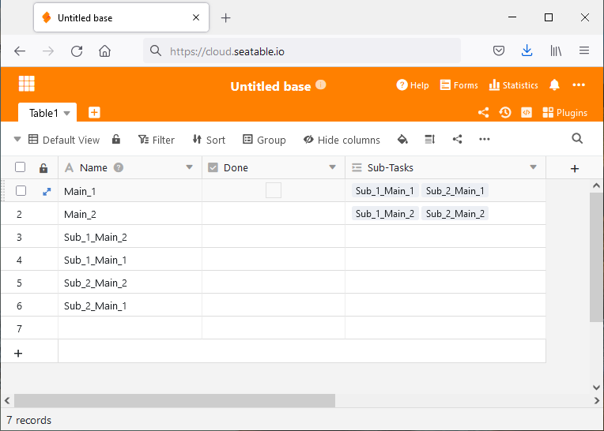Click the horizontal scrollbar thumb

pyautogui.click(x=174, y=401)
